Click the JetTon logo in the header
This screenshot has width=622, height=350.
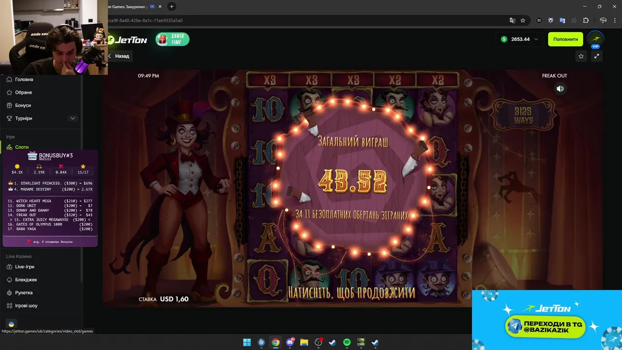[127, 39]
